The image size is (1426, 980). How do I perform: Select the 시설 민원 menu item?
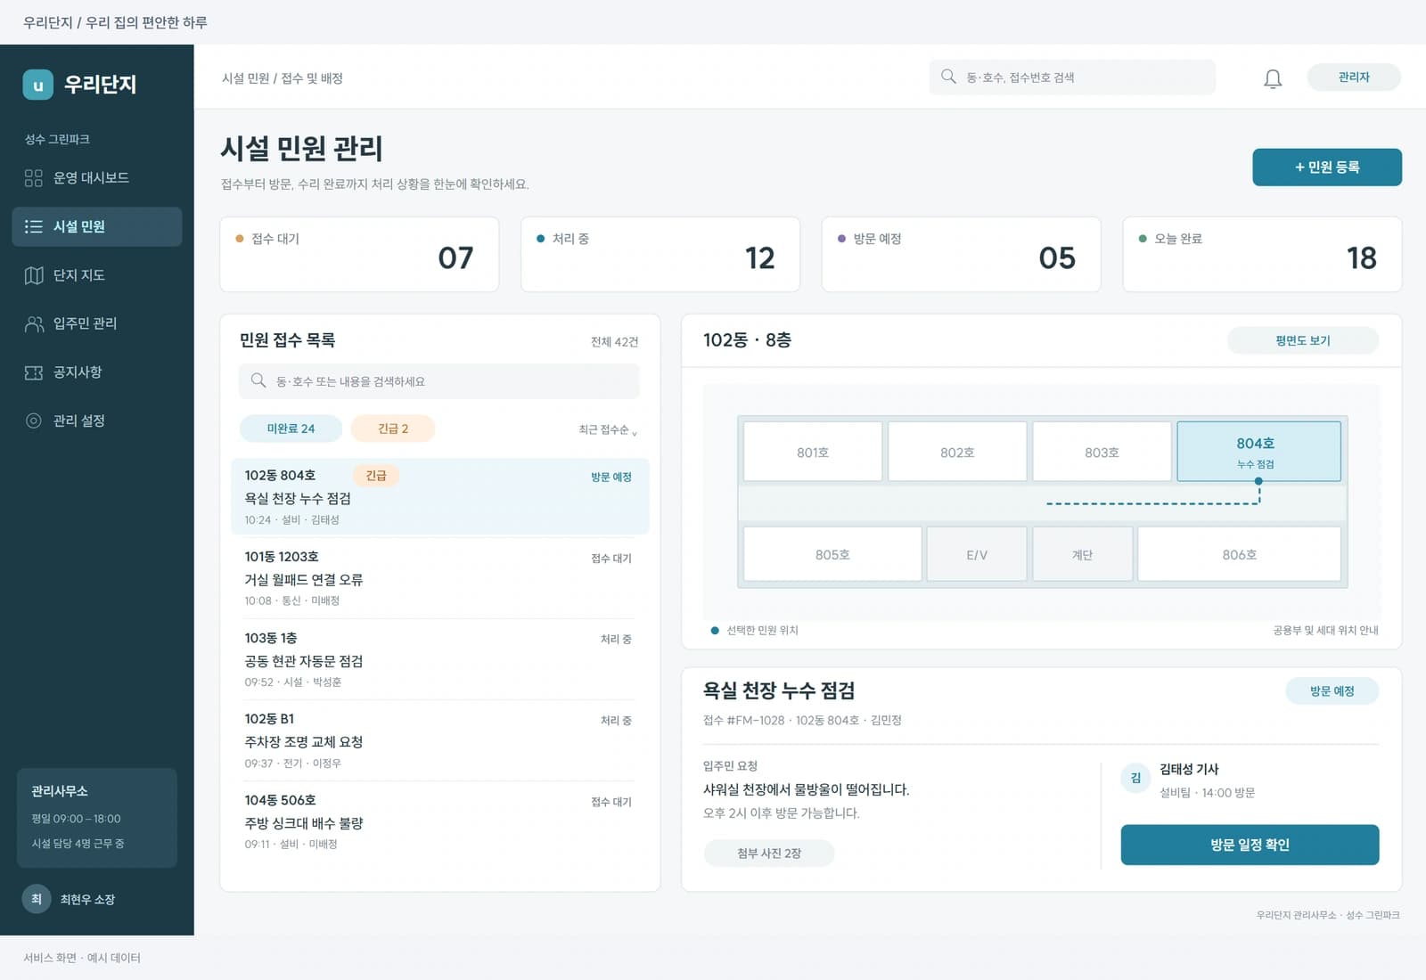[97, 226]
